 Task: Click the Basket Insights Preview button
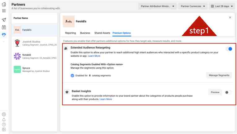215,92
